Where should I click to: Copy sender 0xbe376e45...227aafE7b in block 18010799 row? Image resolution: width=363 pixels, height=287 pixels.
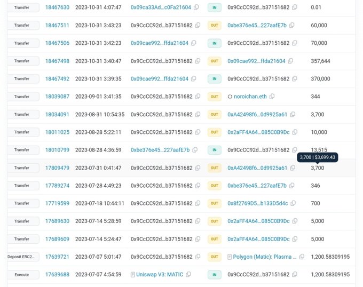pyautogui.click(x=195, y=150)
